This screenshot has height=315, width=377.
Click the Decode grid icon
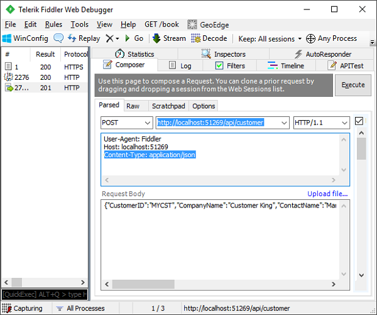click(195, 38)
